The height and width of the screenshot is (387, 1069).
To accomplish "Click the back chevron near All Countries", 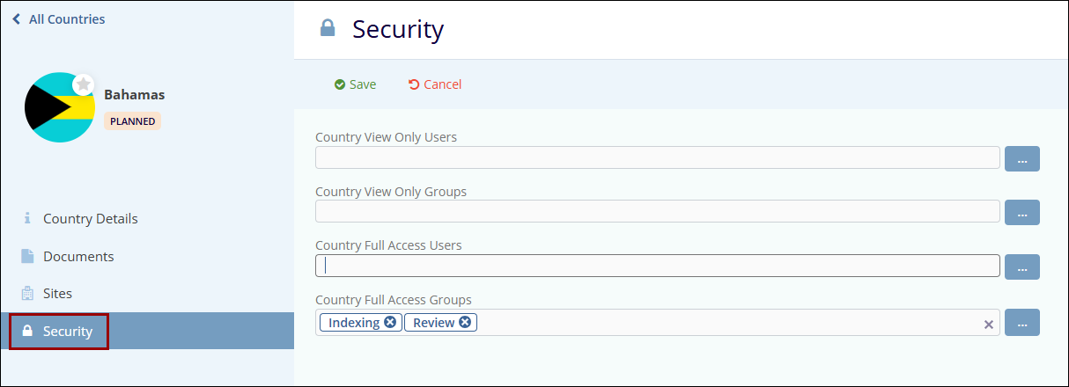I will pyautogui.click(x=16, y=18).
